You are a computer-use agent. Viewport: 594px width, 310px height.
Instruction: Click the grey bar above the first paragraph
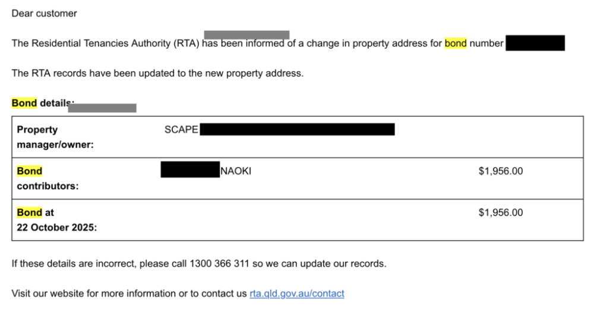(247, 34)
